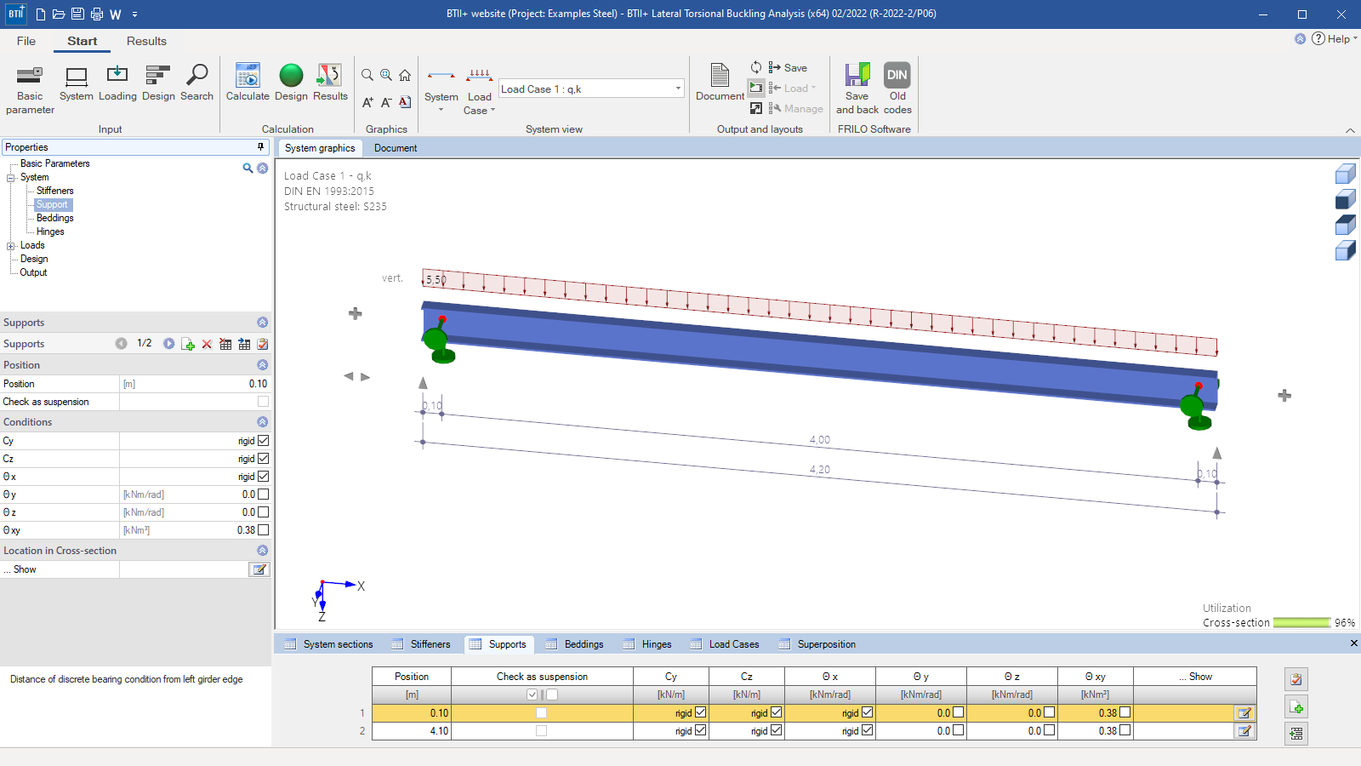Toggle Check as suspension checkbox in properties
1361x766 pixels.
click(x=263, y=402)
